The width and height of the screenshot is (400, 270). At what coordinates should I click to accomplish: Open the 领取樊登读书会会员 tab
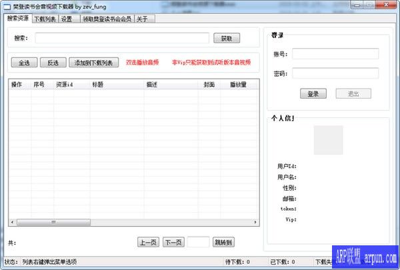(x=107, y=19)
